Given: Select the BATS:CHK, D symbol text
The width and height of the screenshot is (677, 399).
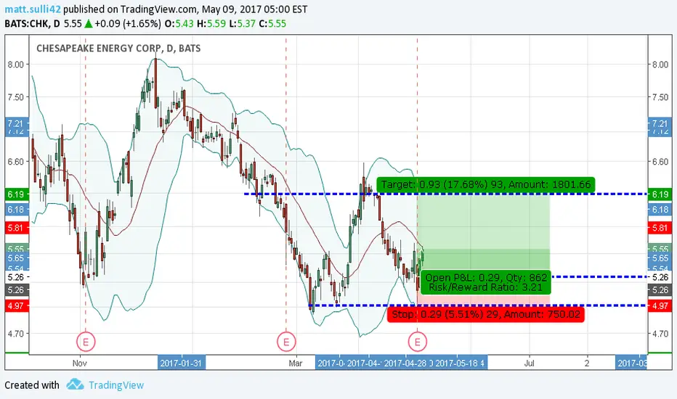Looking at the screenshot, I should tap(33, 23).
